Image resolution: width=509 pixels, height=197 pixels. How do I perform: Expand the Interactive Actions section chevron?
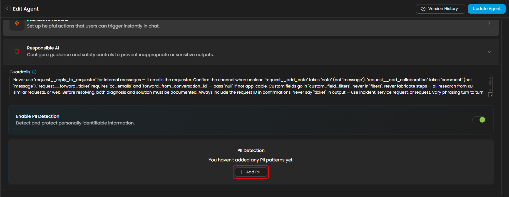(489, 23)
